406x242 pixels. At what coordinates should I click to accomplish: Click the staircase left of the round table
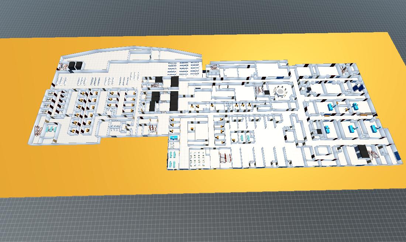(x=259, y=90)
